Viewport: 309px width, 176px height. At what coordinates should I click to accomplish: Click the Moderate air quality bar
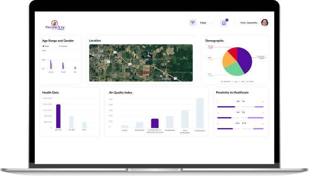pyautogui.click(x=139, y=125)
